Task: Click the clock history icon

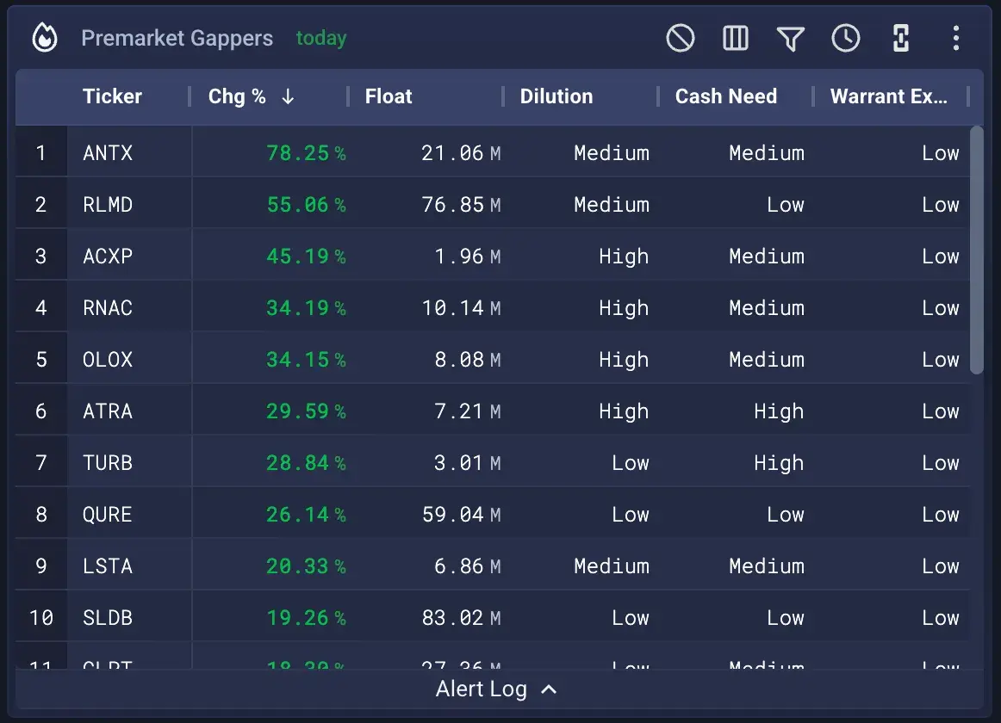Action: [x=845, y=38]
